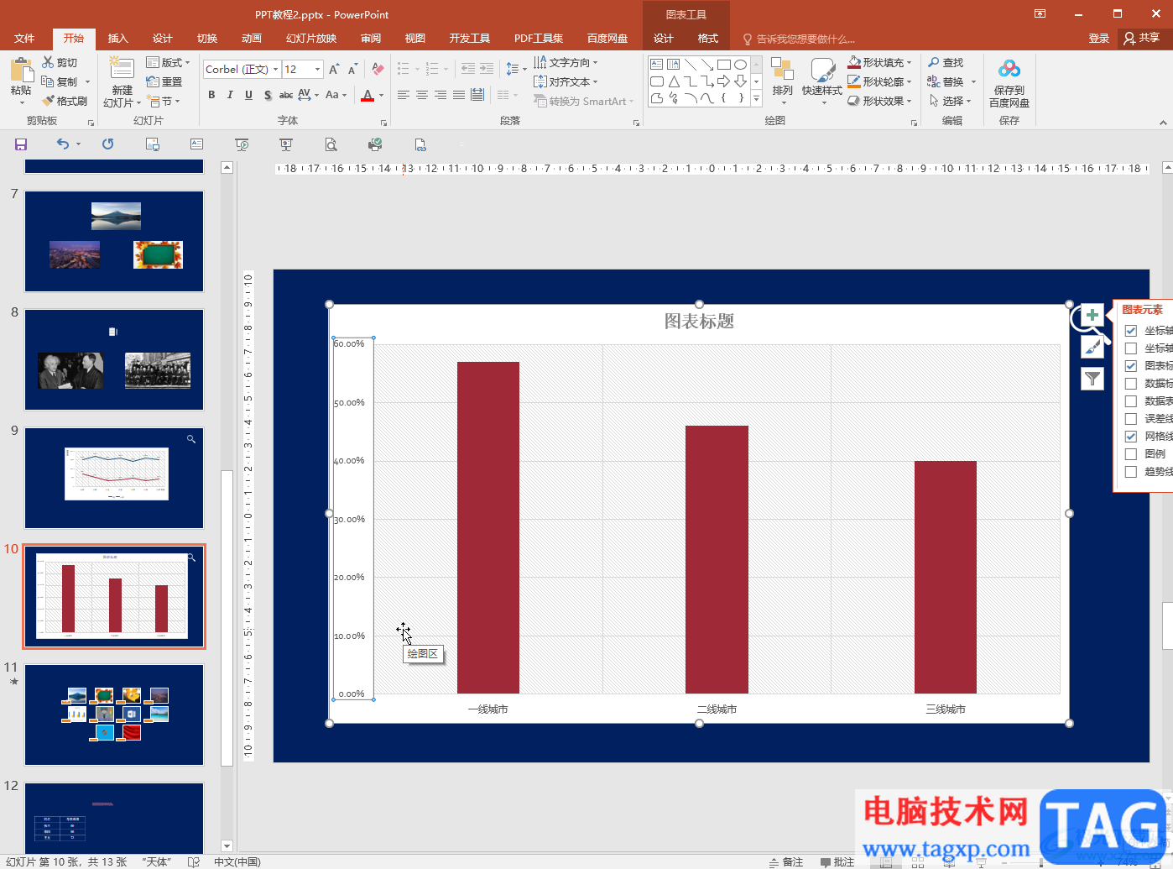Switch to the 格式 Format tab under Chart Tools

(x=708, y=39)
